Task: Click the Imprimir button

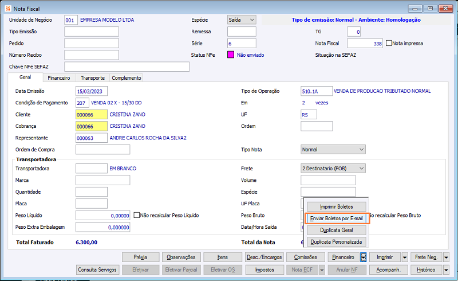Action: (385, 257)
